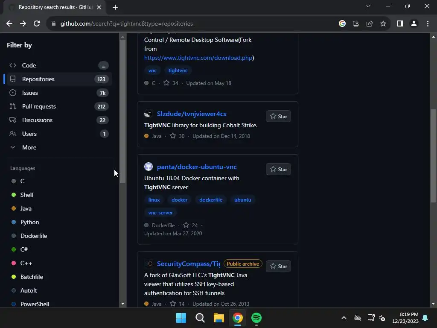Open Chrome's three-dot menu
The height and width of the screenshot is (328, 437).
click(x=428, y=24)
